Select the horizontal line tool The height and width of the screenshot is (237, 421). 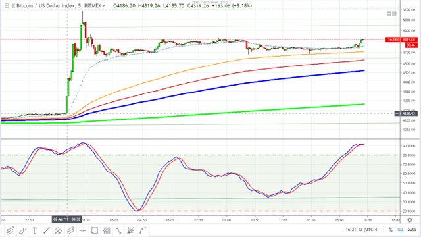coord(82,230)
